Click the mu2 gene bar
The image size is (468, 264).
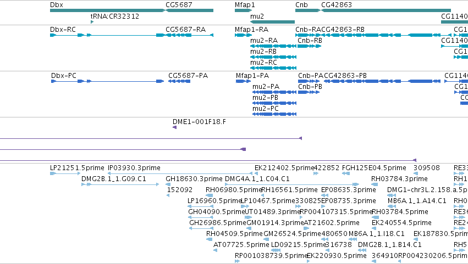pos(272,22)
